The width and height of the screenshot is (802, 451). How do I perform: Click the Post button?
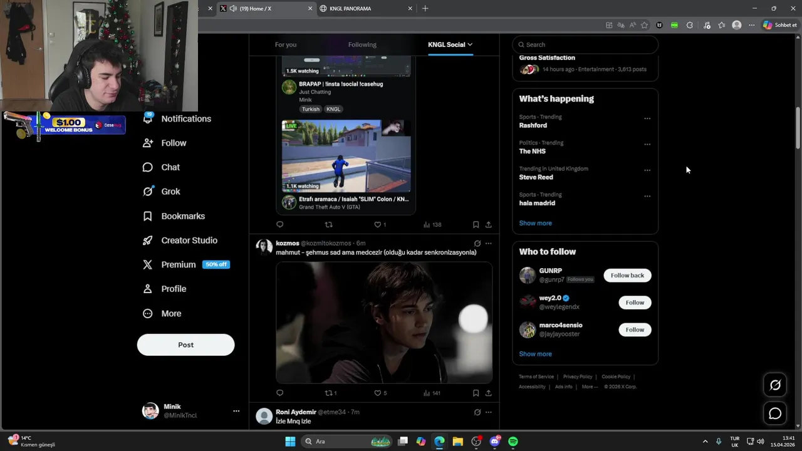(x=185, y=345)
